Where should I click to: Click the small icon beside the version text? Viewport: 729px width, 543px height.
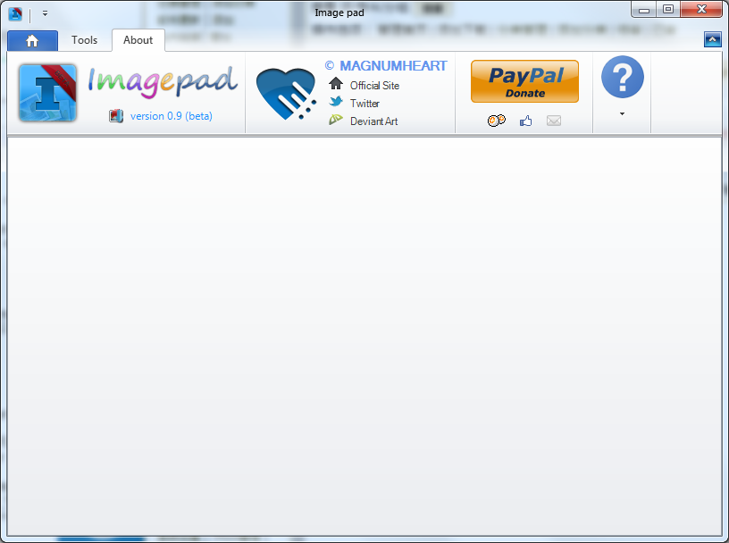tap(116, 116)
